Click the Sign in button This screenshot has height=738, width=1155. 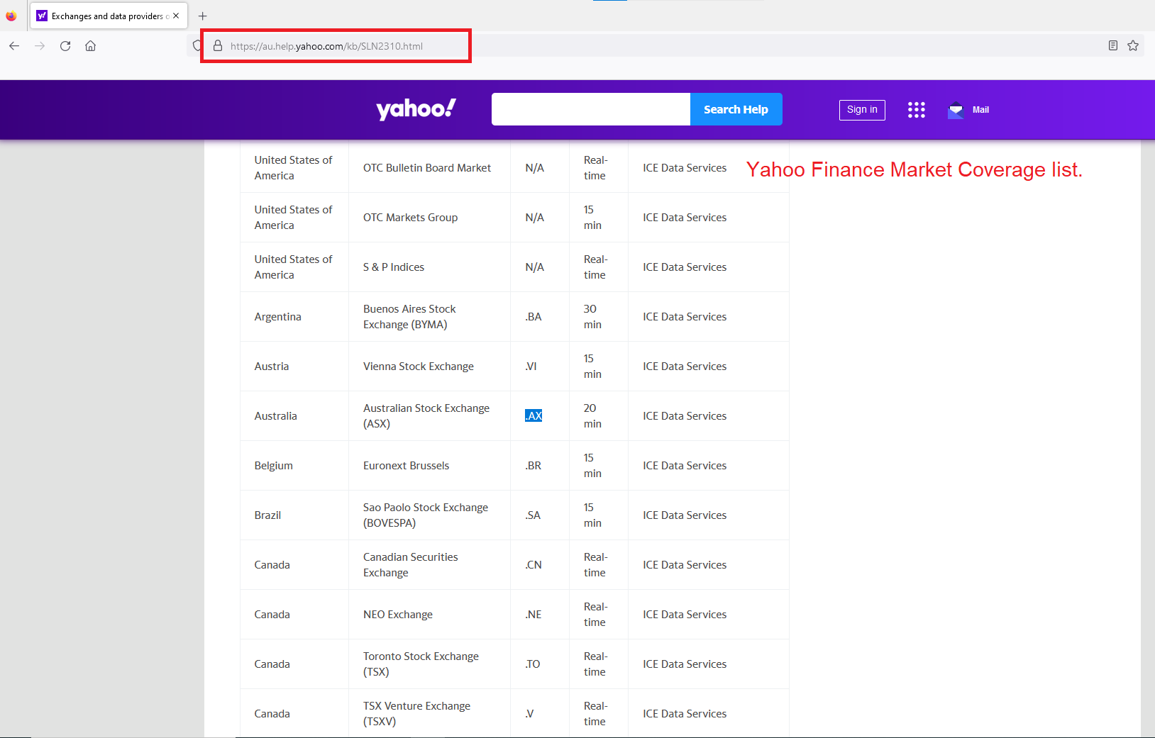click(x=862, y=110)
